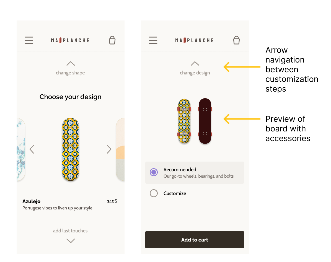This screenshot has height=262, width=331.
Task: Open hamburger menu on the design screen
Action: (x=29, y=40)
